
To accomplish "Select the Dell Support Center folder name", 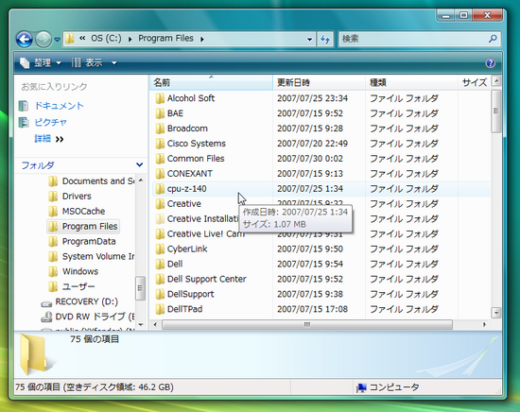I will (x=207, y=279).
